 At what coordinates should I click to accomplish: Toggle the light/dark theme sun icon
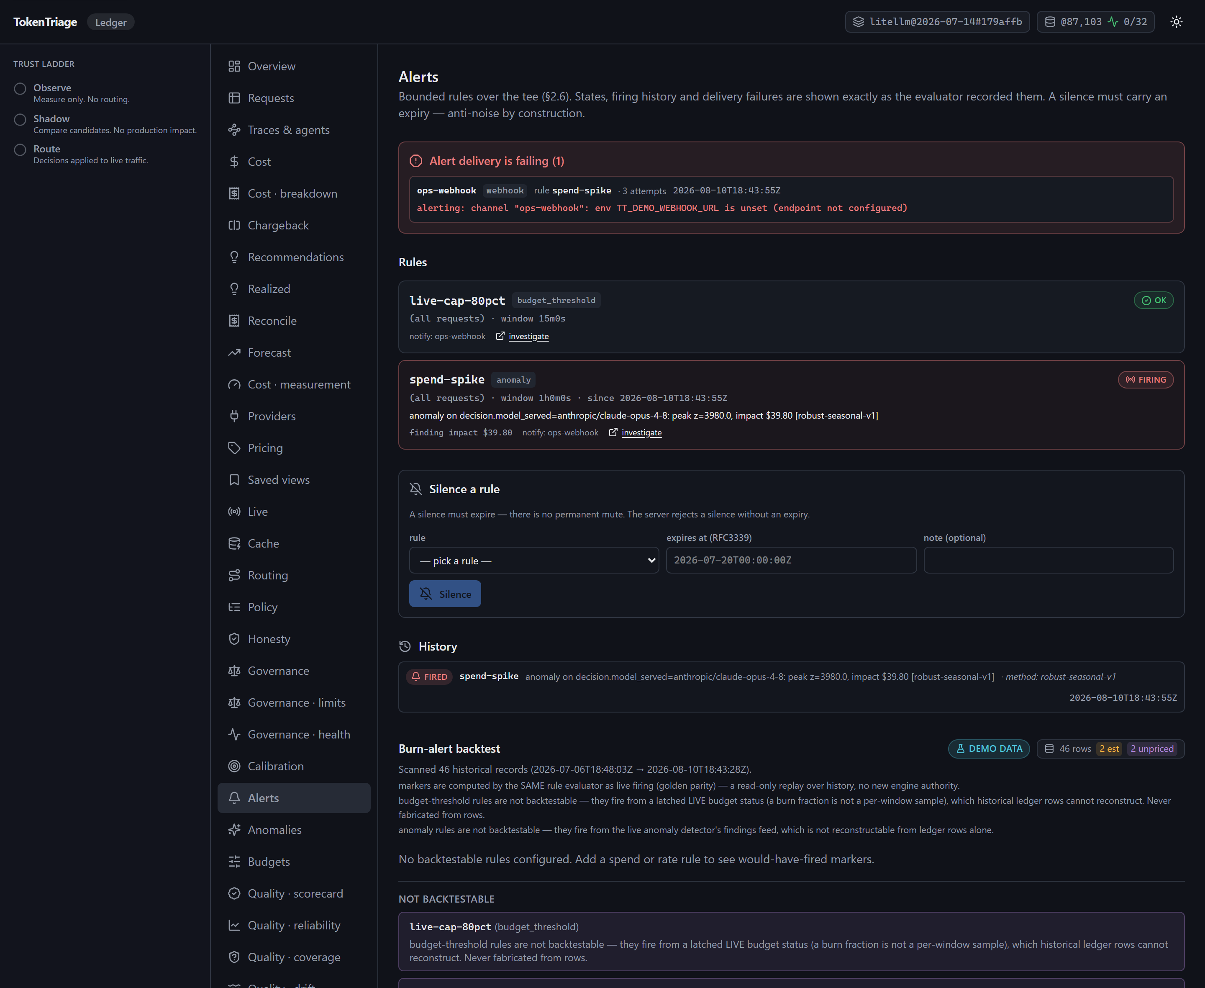1177,22
